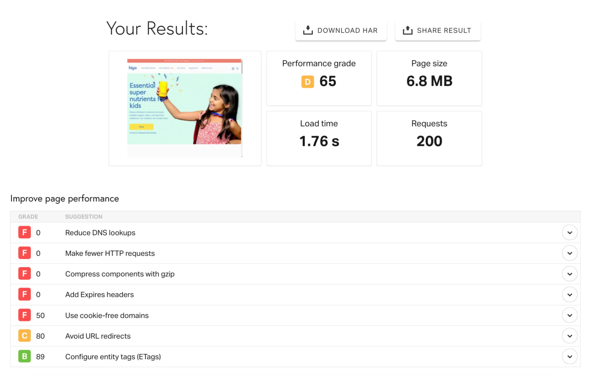This screenshot has width=596, height=377.
Task: Click the B badge for Configure entity tags
Action: [24, 356]
